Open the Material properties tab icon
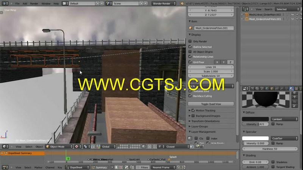 [x=291, y=88]
